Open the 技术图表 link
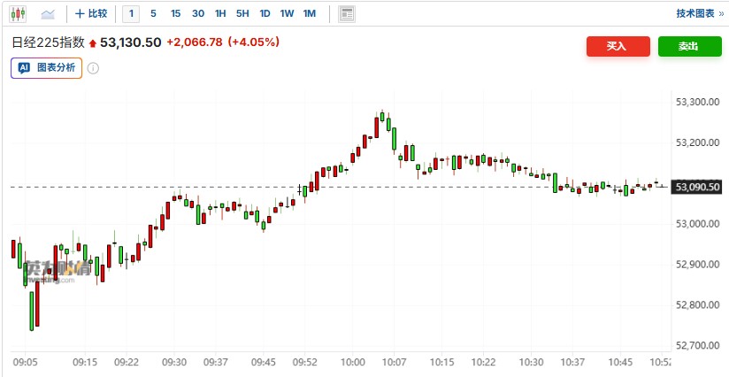 [x=694, y=13]
